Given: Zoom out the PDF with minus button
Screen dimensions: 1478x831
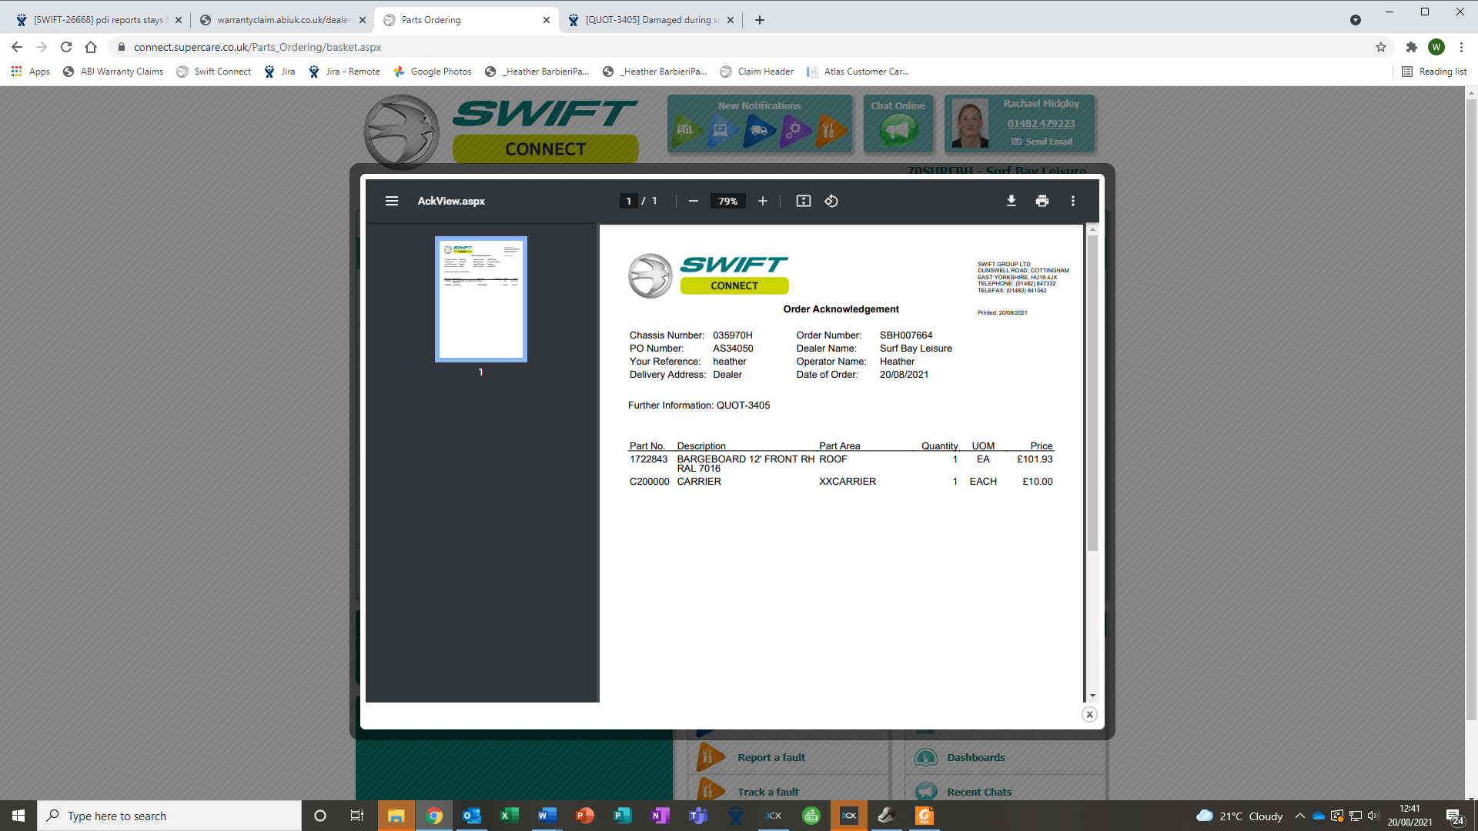Looking at the screenshot, I should (x=694, y=201).
